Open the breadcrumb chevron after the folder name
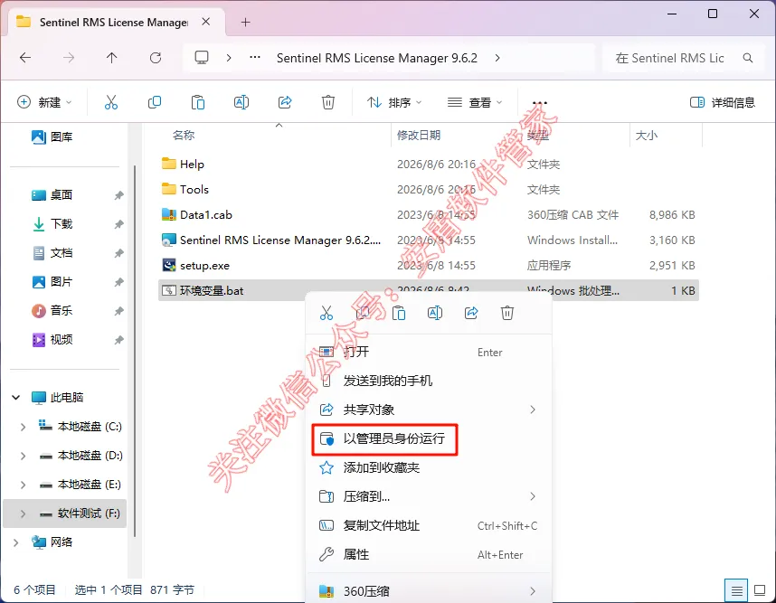 tap(497, 58)
